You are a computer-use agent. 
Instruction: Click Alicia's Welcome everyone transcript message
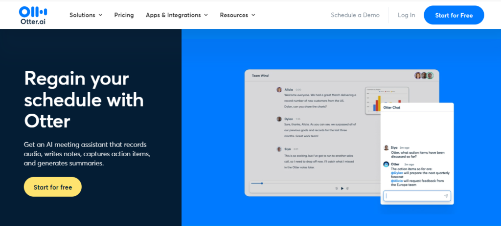click(x=320, y=101)
